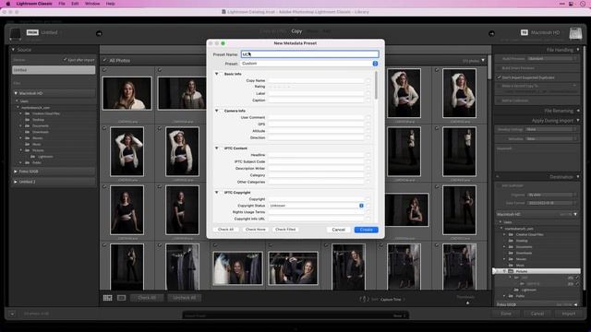Screen dimensions: 591x332
Task: Open the Sort Capture Time dropdown
Action: (x=391, y=299)
